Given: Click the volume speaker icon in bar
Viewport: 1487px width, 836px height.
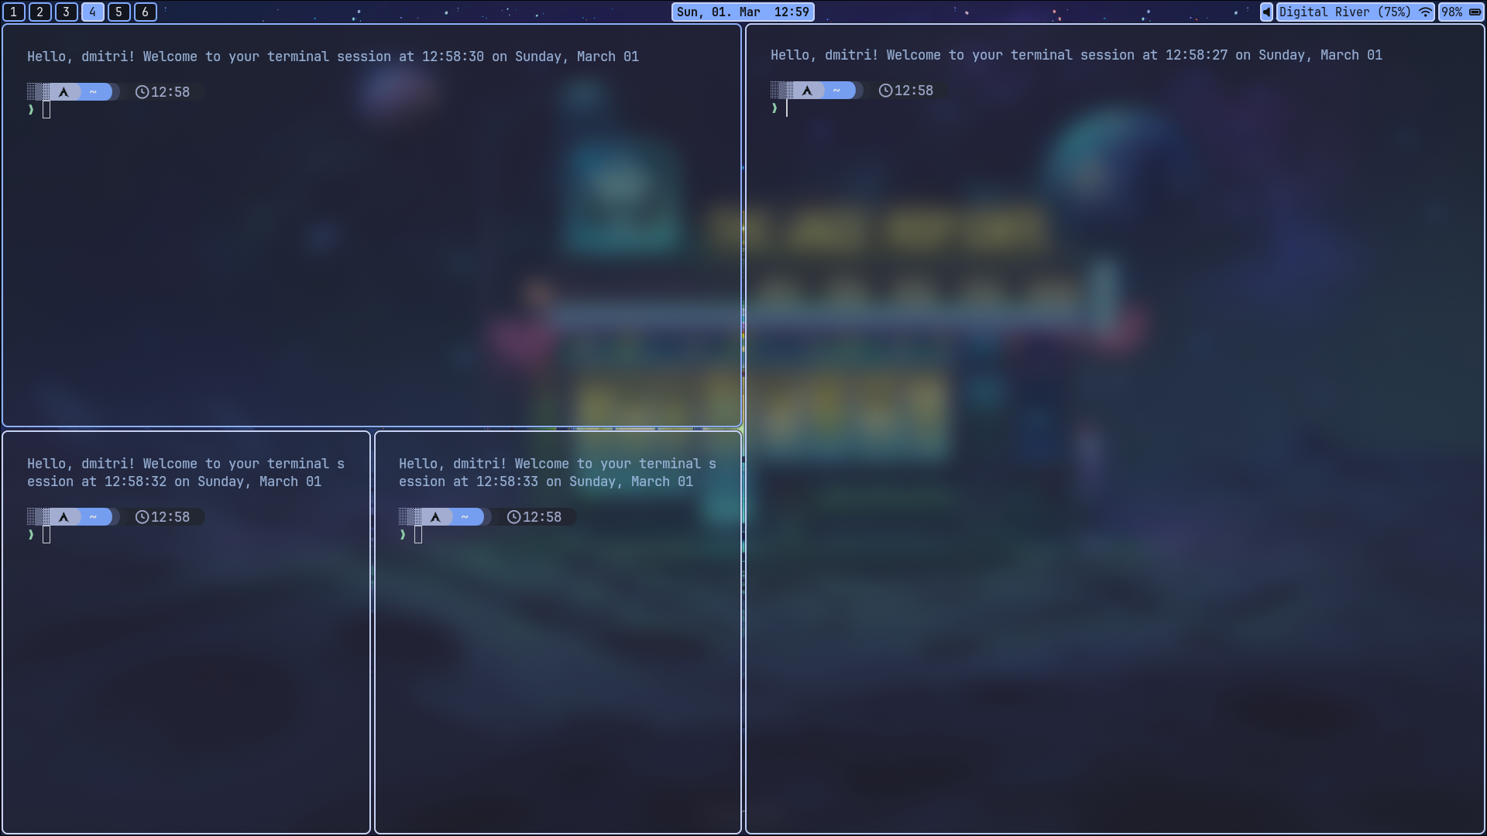Looking at the screenshot, I should 1266,12.
